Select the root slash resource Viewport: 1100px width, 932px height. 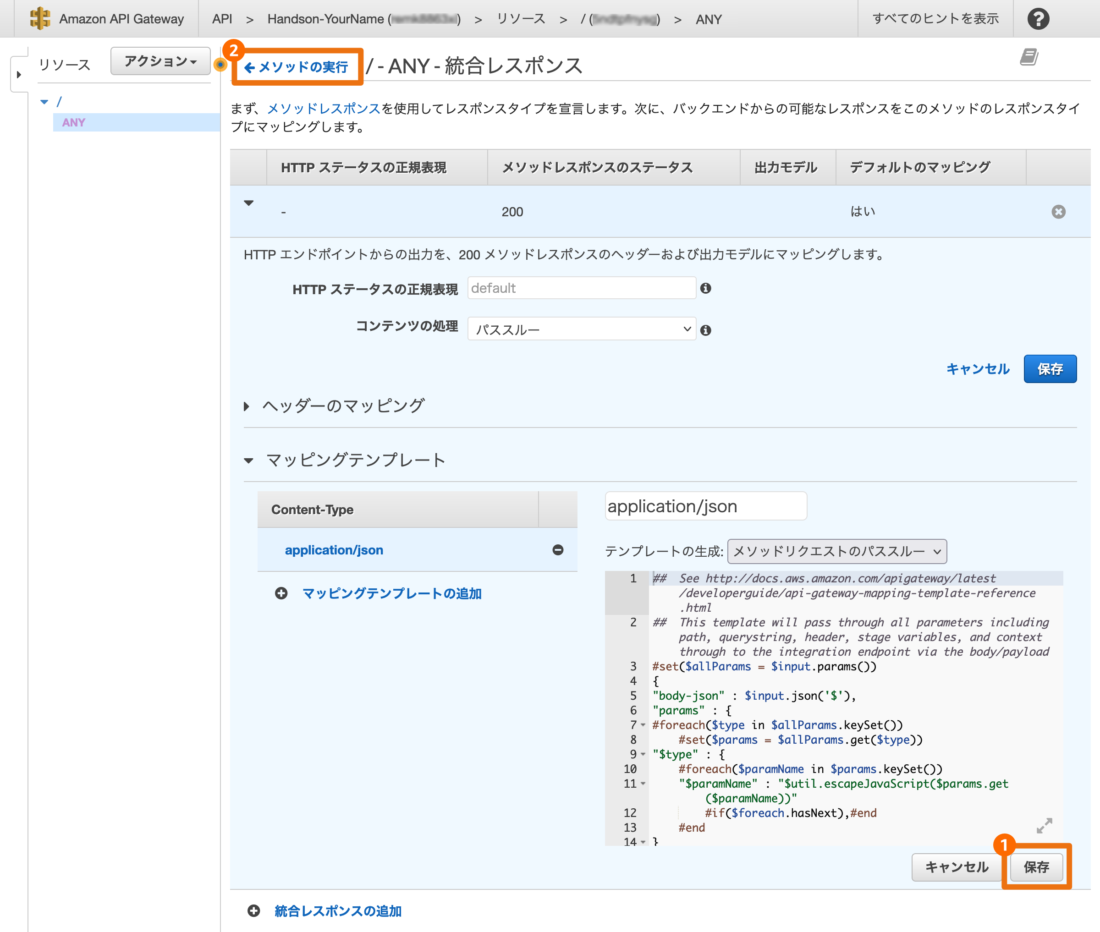[x=59, y=101]
